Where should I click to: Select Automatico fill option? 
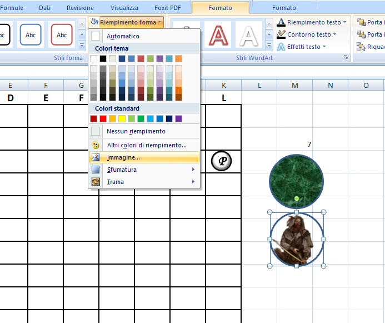tap(123, 36)
